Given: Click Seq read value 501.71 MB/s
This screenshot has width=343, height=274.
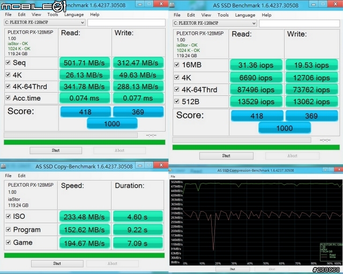Looking at the screenshot, I should click(85, 63).
